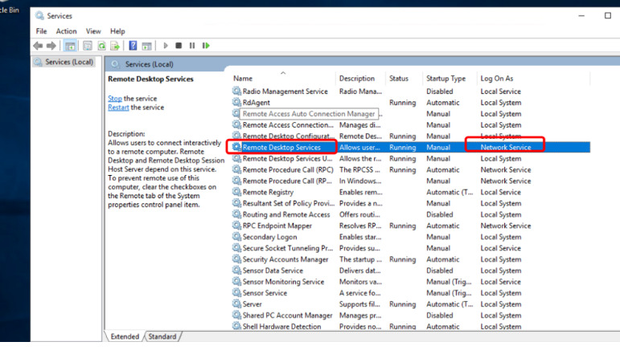Click the Back arrow in toolbar
The height and width of the screenshot is (350, 620).
(39, 46)
